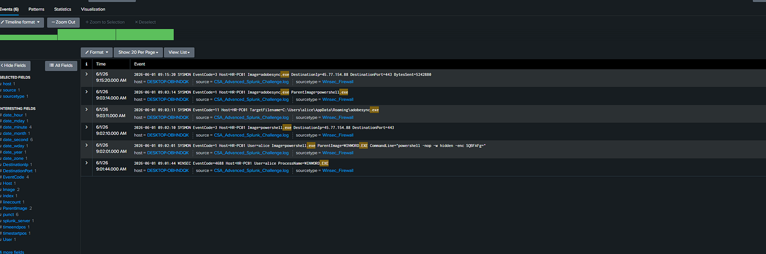766x254 pixels.
Task: Open the View: List dropdown
Action: click(179, 53)
